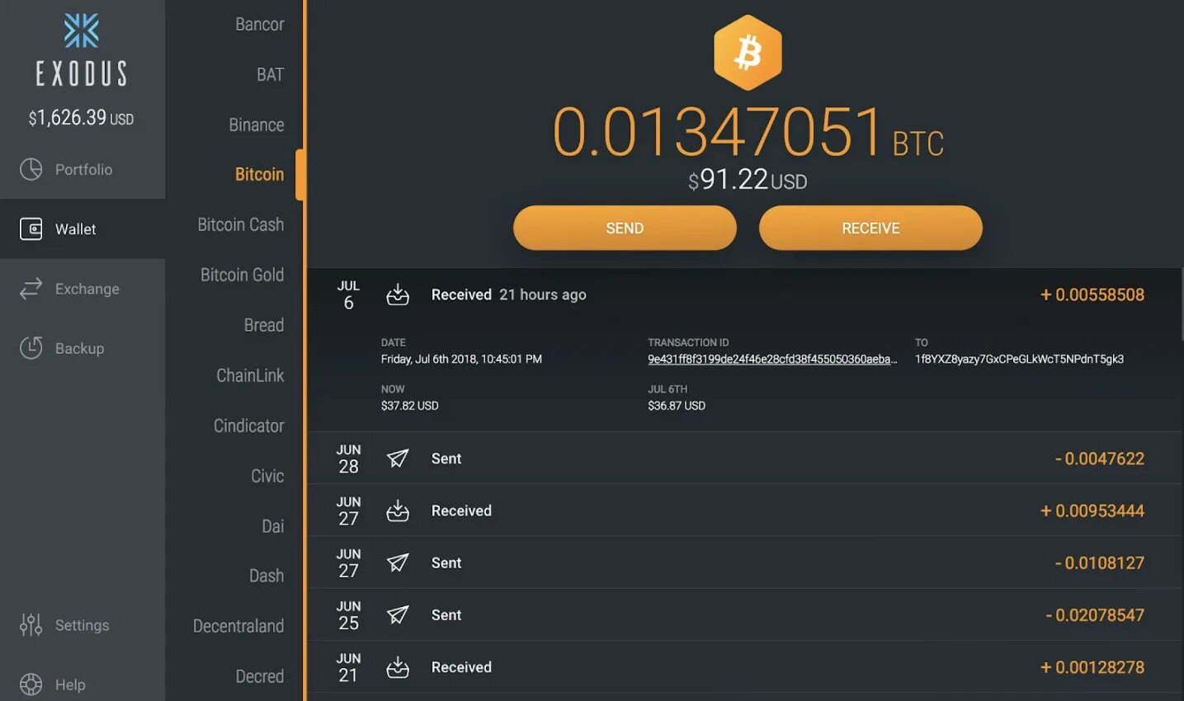The image size is (1184, 701).
Task: Click sent paper-plane icon for Jun 28
Action: click(x=398, y=459)
